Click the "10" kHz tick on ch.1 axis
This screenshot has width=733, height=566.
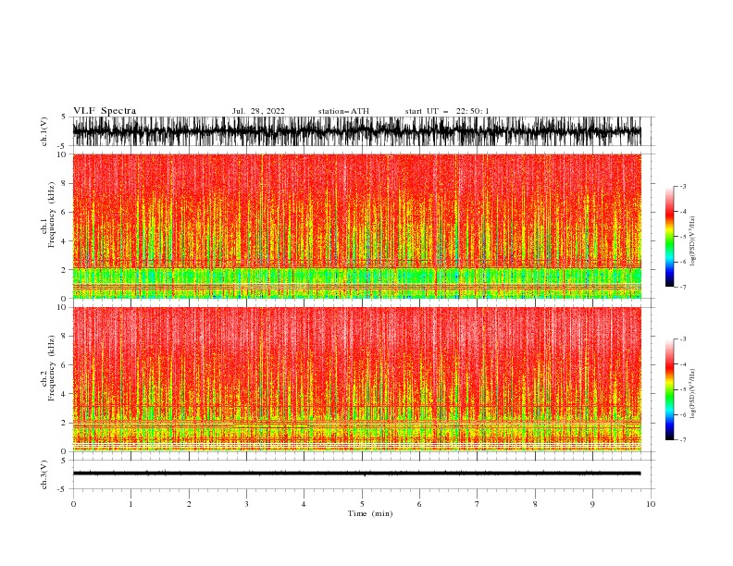click(62, 154)
